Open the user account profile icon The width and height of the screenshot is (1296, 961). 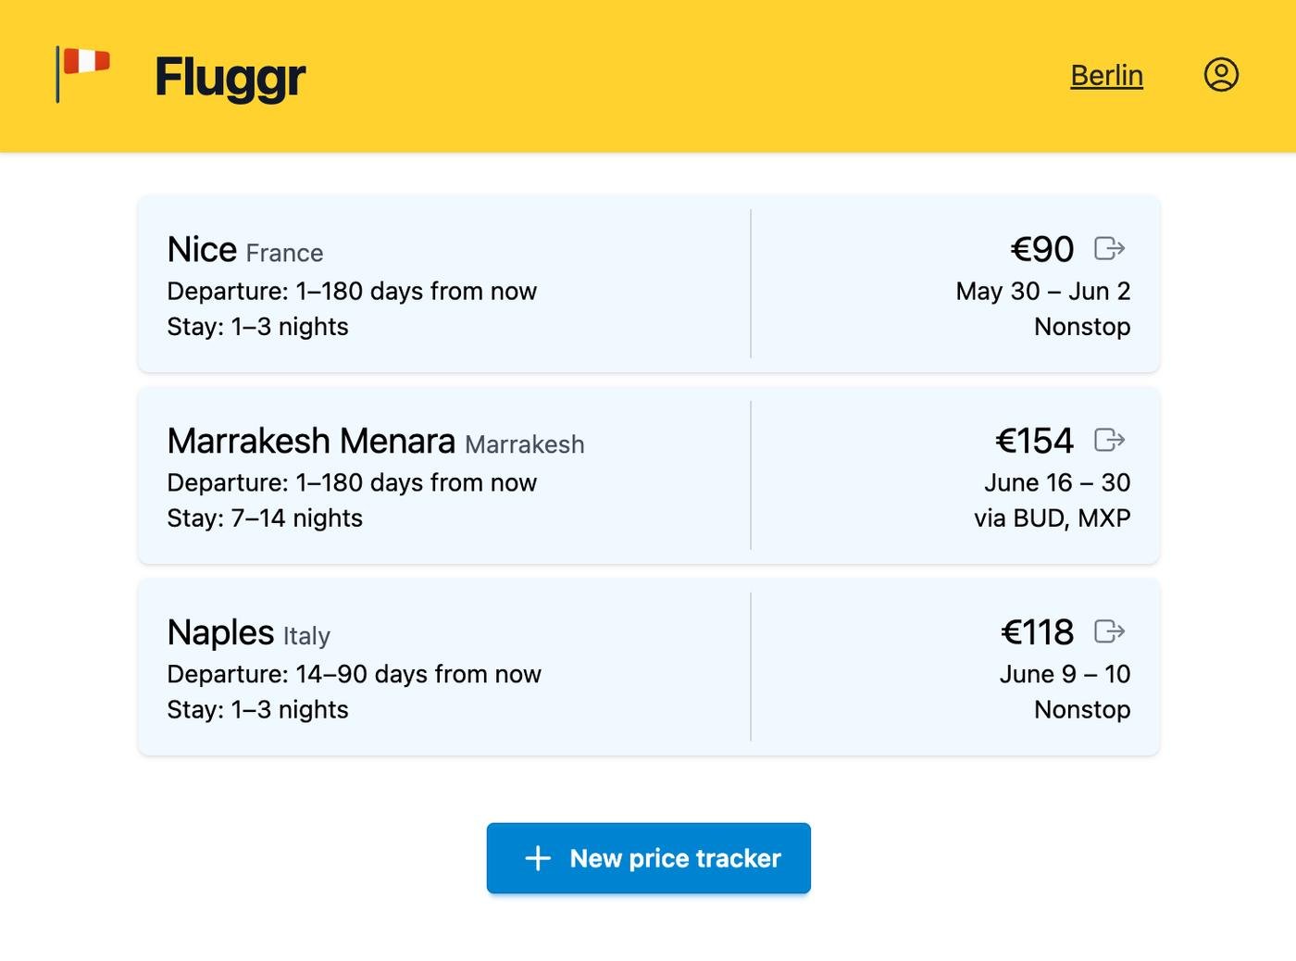(1221, 74)
